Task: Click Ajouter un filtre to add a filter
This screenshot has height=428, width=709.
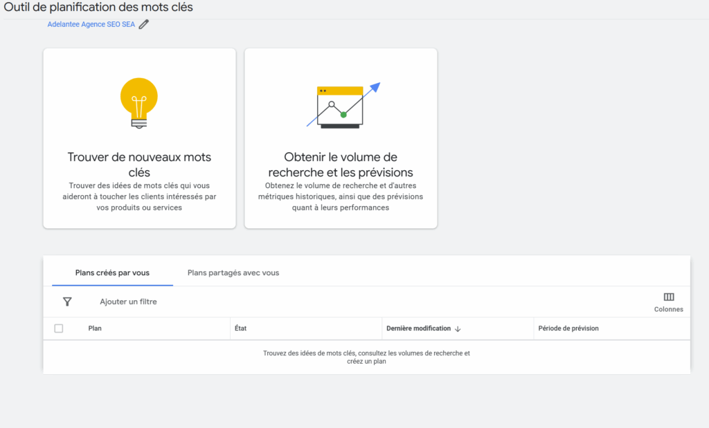Action: pyautogui.click(x=129, y=301)
